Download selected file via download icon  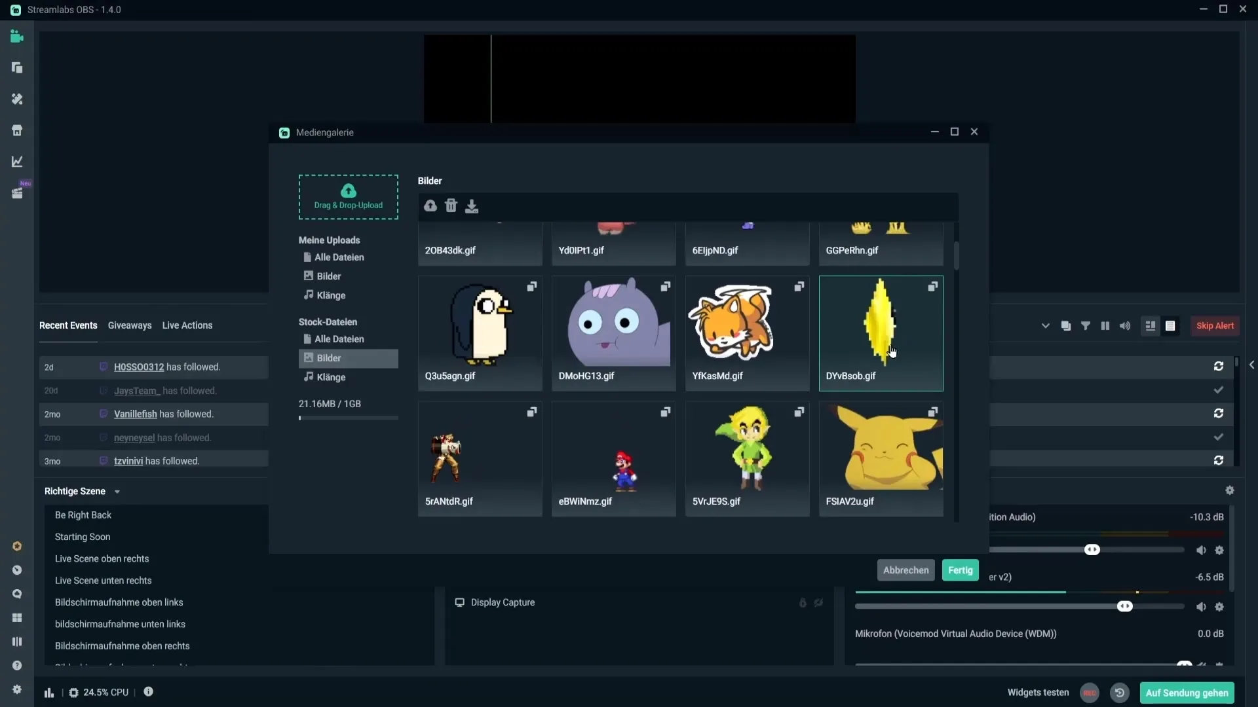[x=472, y=206]
